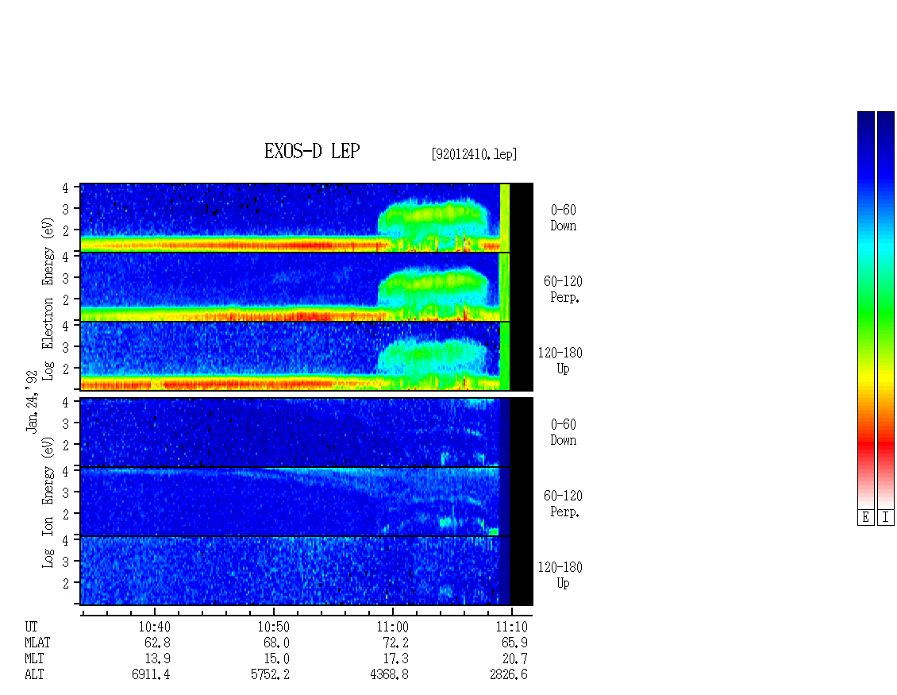The width and height of the screenshot is (897, 695).
Task: Select the altitude value 4368.8
Action: (389, 674)
